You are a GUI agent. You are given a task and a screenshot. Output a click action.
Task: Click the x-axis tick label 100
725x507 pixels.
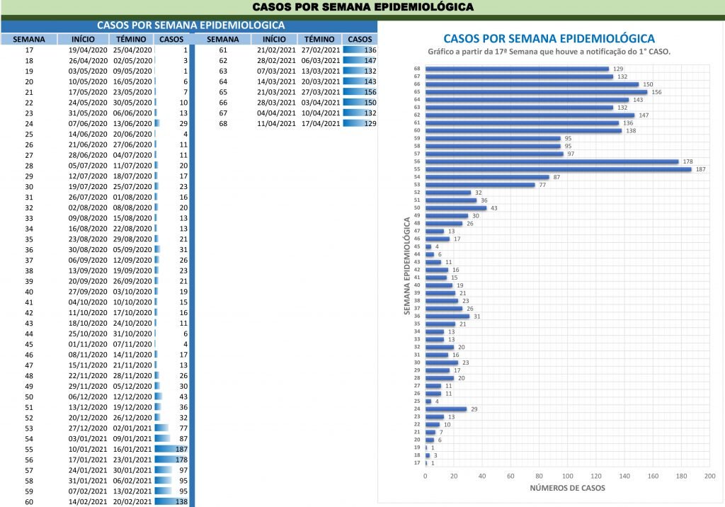tap(568, 476)
